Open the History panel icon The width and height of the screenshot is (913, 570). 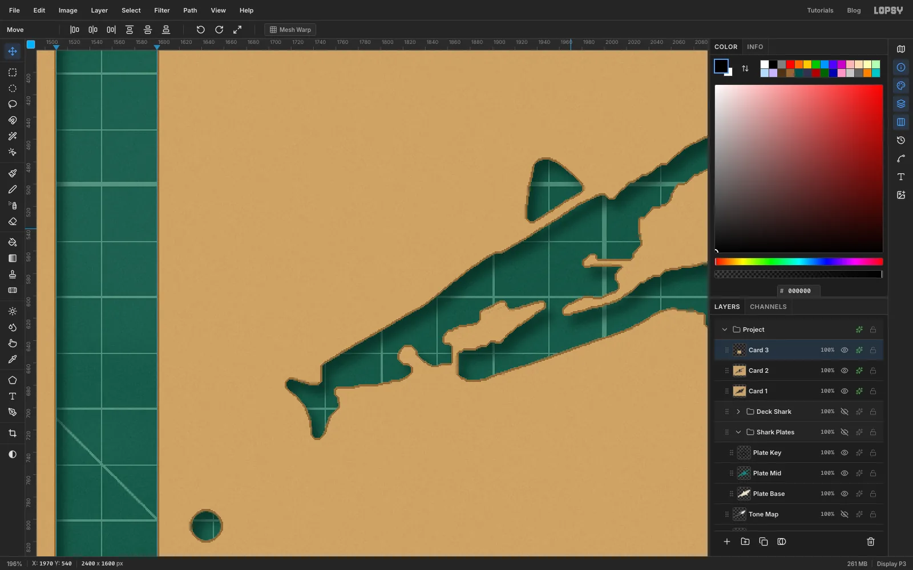coord(901,140)
